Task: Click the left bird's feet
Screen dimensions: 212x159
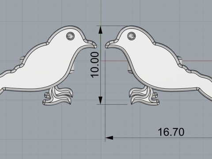Action: (58, 96)
